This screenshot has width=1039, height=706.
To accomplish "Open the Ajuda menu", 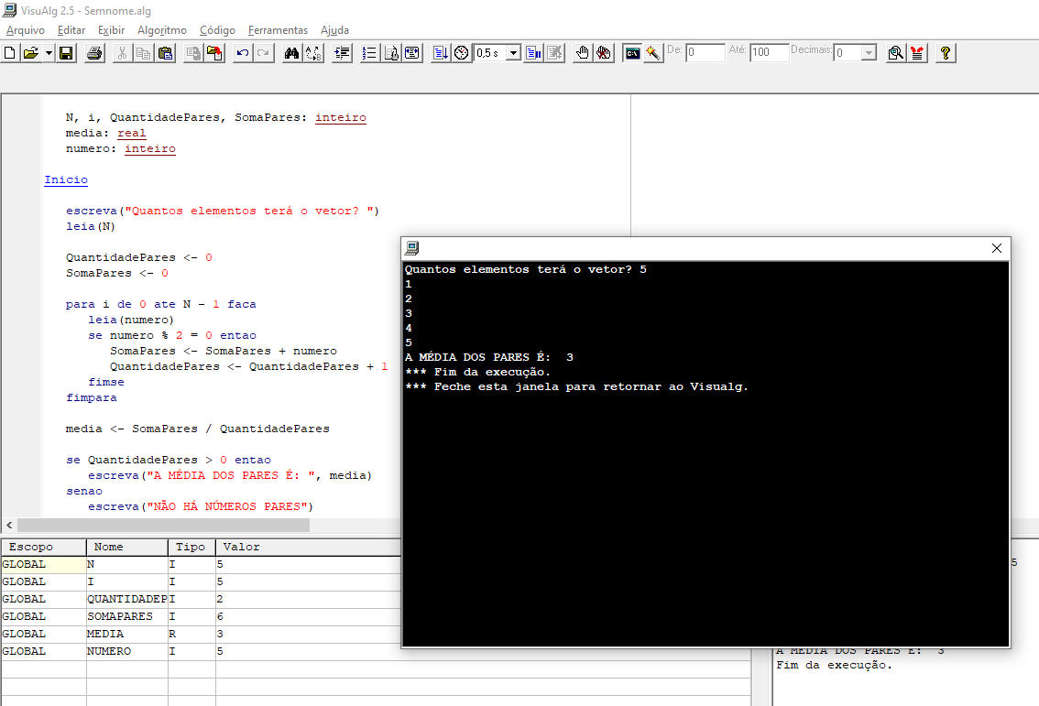I will pyautogui.click(x=334, y=30).
